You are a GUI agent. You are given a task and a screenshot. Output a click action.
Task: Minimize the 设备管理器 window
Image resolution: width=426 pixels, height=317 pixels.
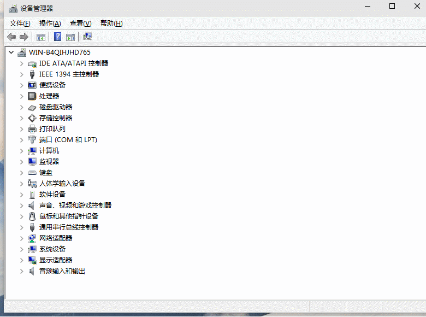coord(368,6)
